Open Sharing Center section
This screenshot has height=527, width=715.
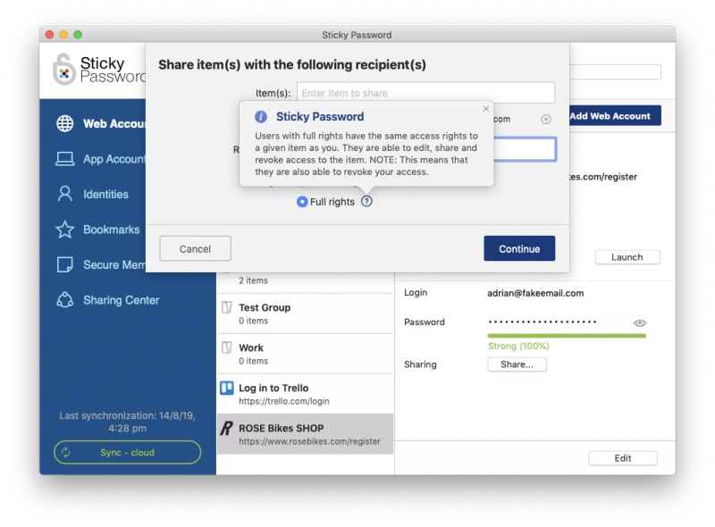tap(107, 300)
